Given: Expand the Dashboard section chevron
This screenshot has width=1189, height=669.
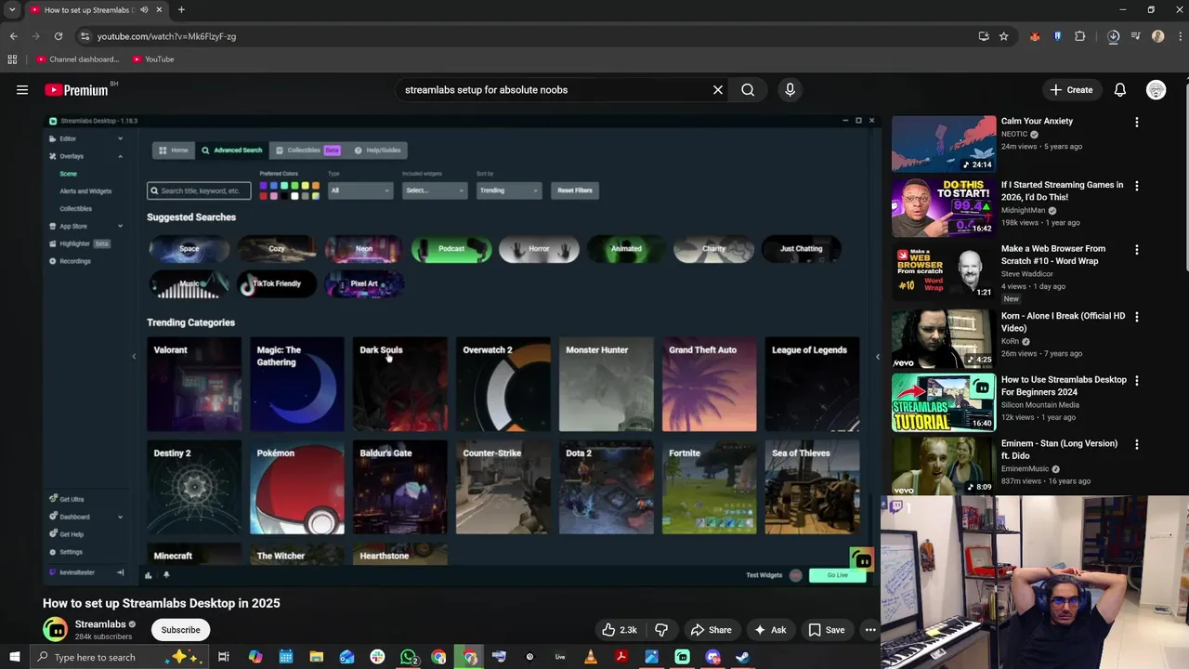Looking at the screenshot, I should pyautogui.click(x=120, y=517).
